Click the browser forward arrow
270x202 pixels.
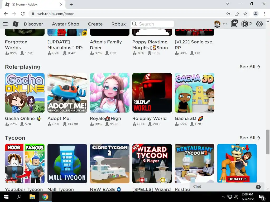[14, 14]
